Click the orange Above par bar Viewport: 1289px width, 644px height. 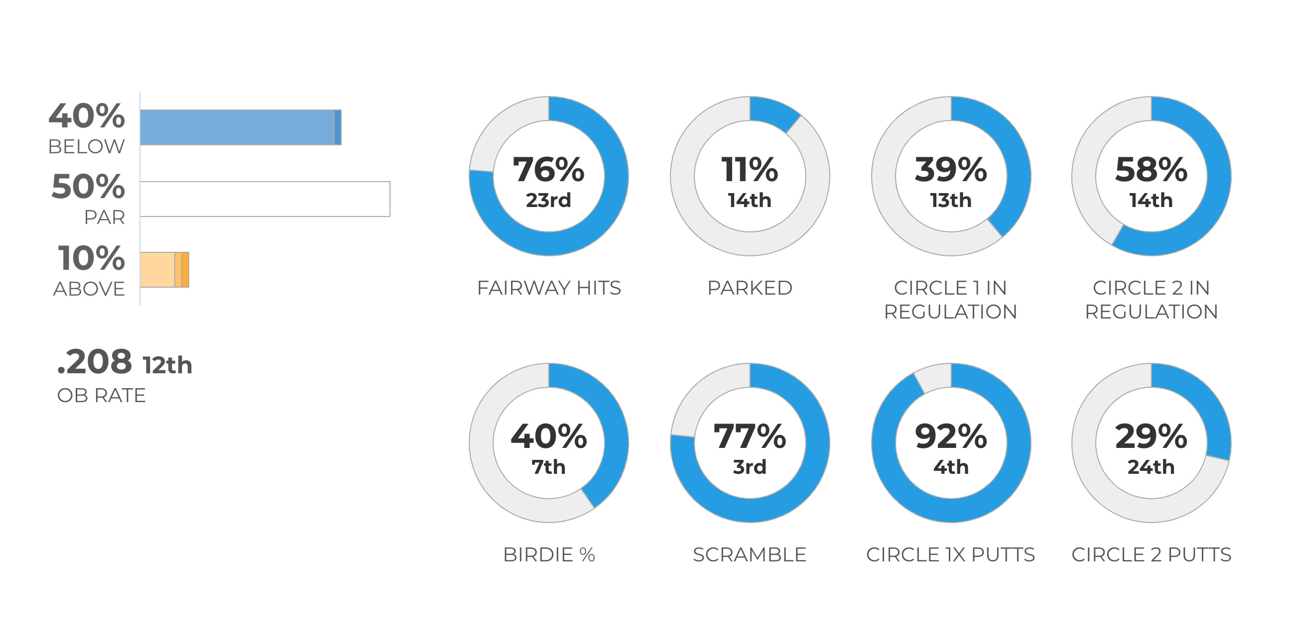click(164, 270)
